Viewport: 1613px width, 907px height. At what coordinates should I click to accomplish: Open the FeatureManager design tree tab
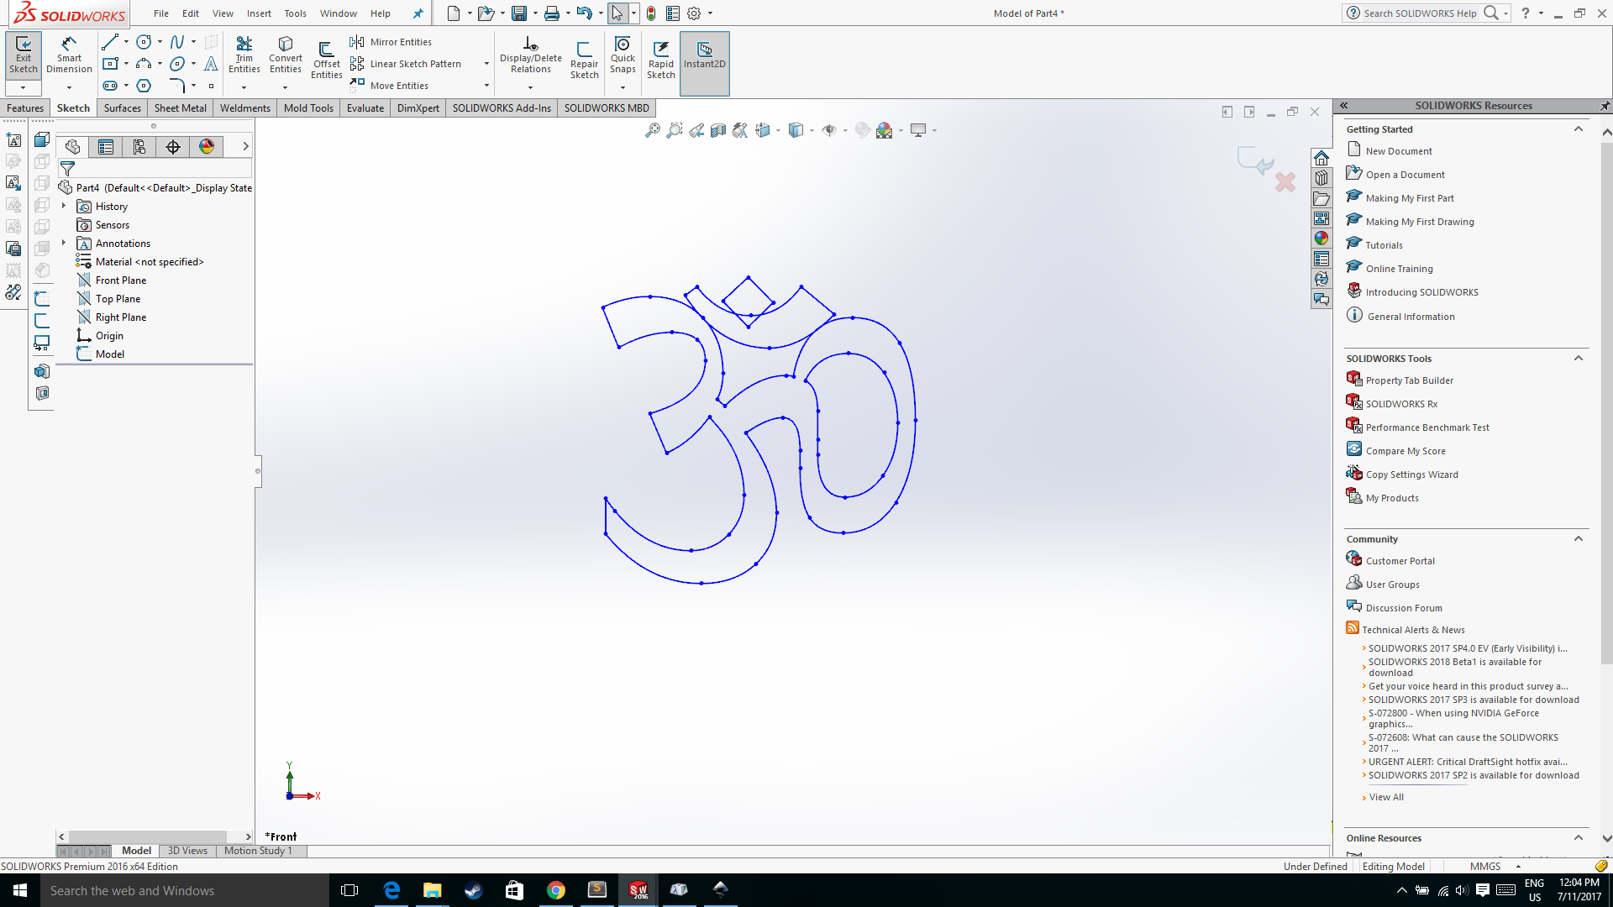pos(73,147)
